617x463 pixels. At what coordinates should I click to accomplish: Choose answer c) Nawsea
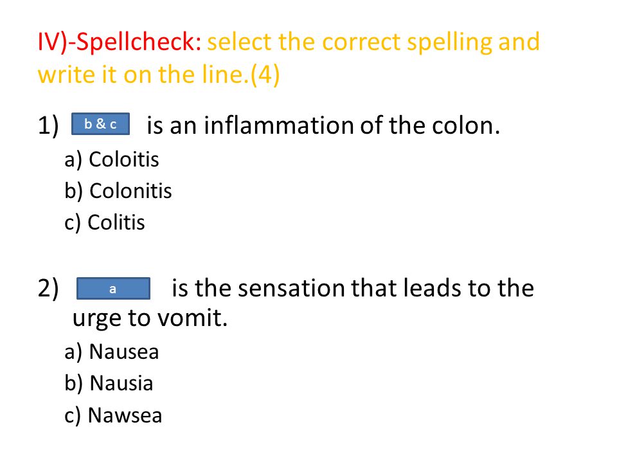tap(113, 415)
